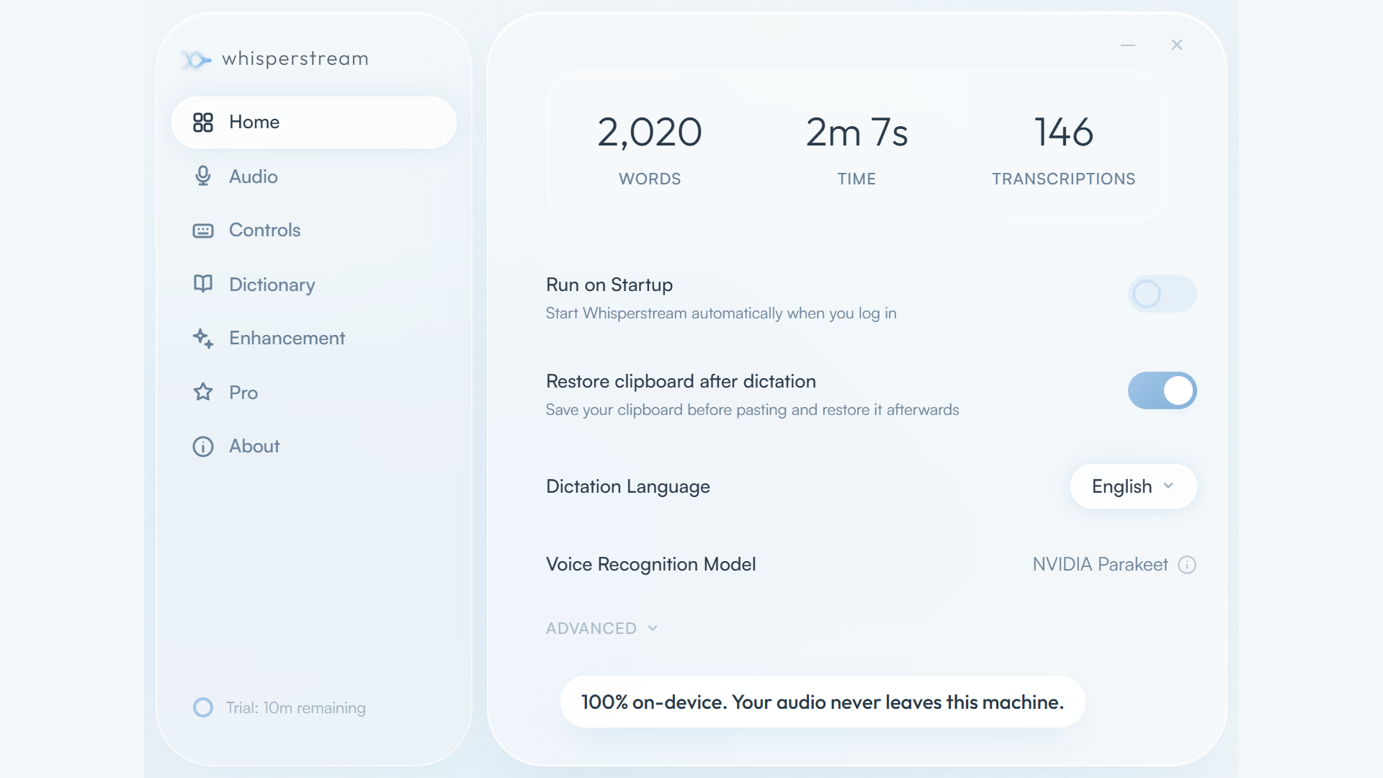Image resolution: width=1383 pixels, height=778 pixels.
Task: Open the Dictation Language dropdown
Action: coord(1134,486)
